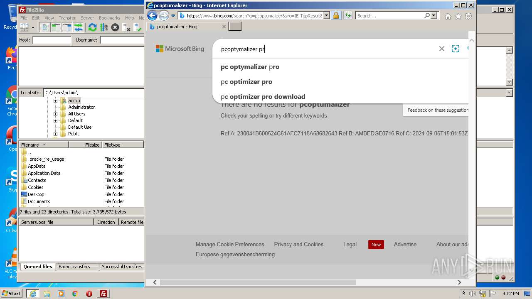Viewport: 532px width, 299px height.
Task: Open Privacy and Cookies link
Action: coord(298,244)
